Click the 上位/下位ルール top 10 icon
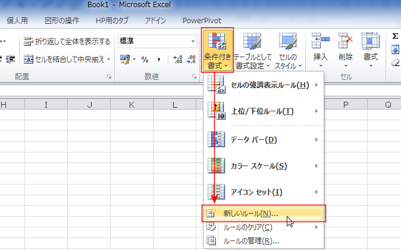This screenshot has width=401, height=250. pos(217,111)
